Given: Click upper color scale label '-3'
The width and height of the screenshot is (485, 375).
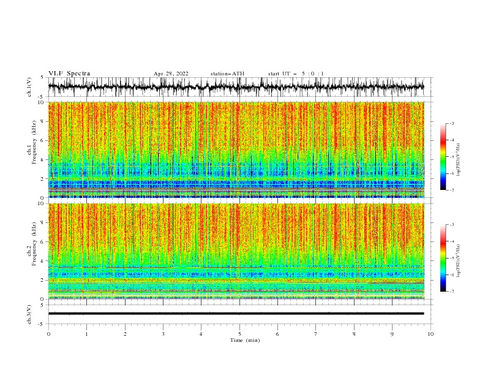Looking at the screenshot, I should pos(451,123).
